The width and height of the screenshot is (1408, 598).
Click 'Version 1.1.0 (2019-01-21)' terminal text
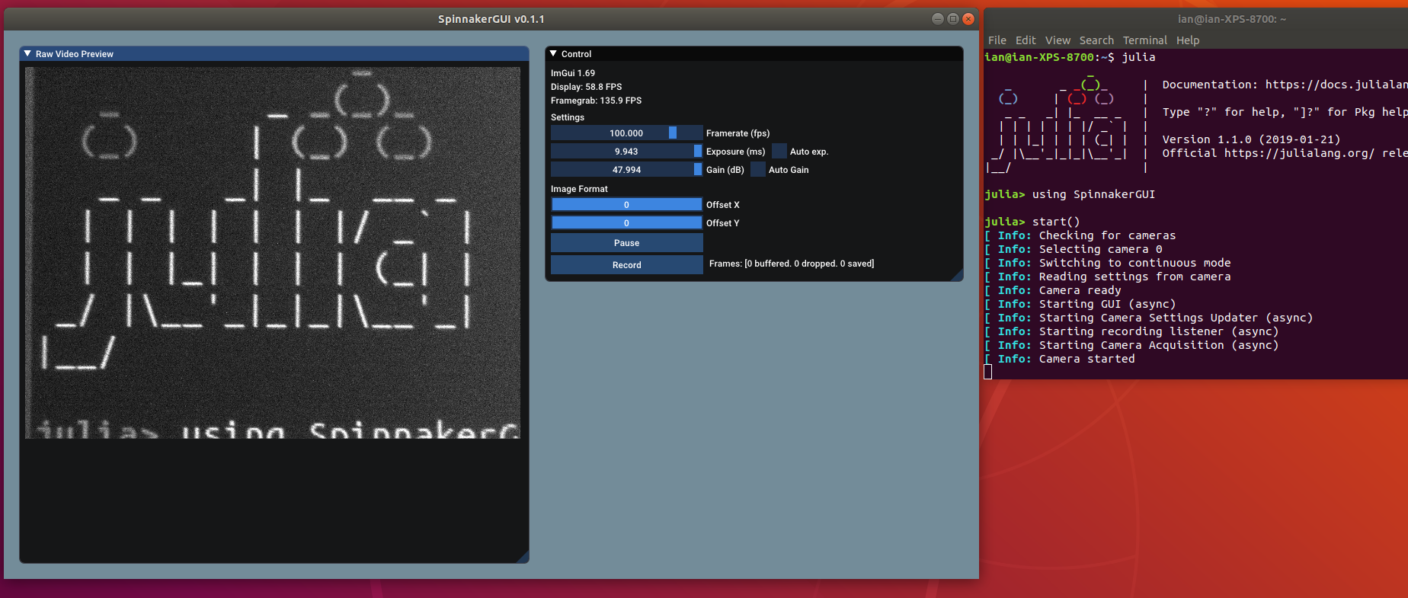pyautogui.click(x=1251, y=139)
